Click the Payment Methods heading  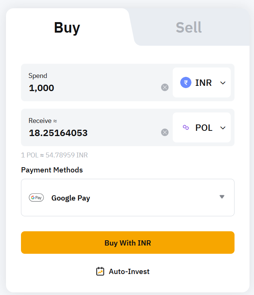pyautogui.click(x=52, y=170)
